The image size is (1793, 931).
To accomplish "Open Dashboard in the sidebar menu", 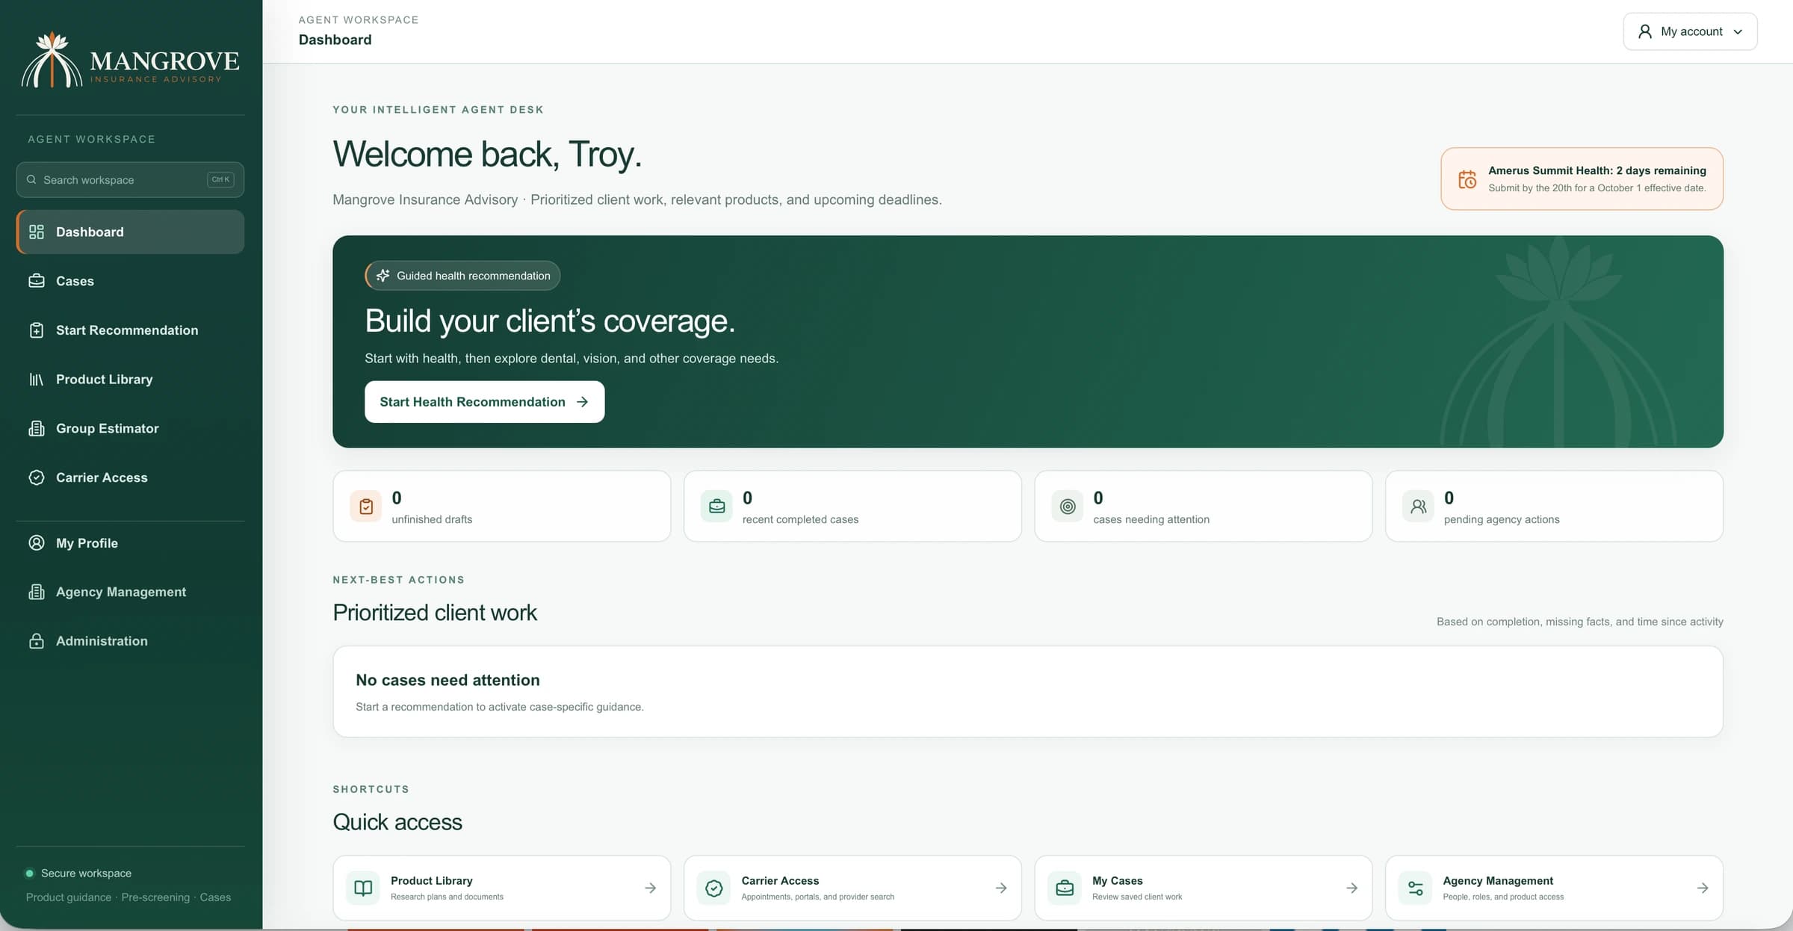I will [x=130, y=232].
